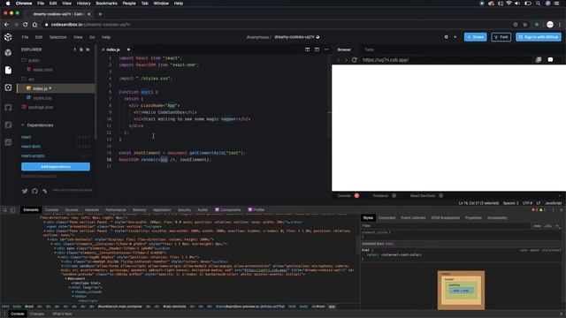Viewport: 566px width, 318px height.
Task: Click Sign in with GitHub button
Action: pos(539,37)
